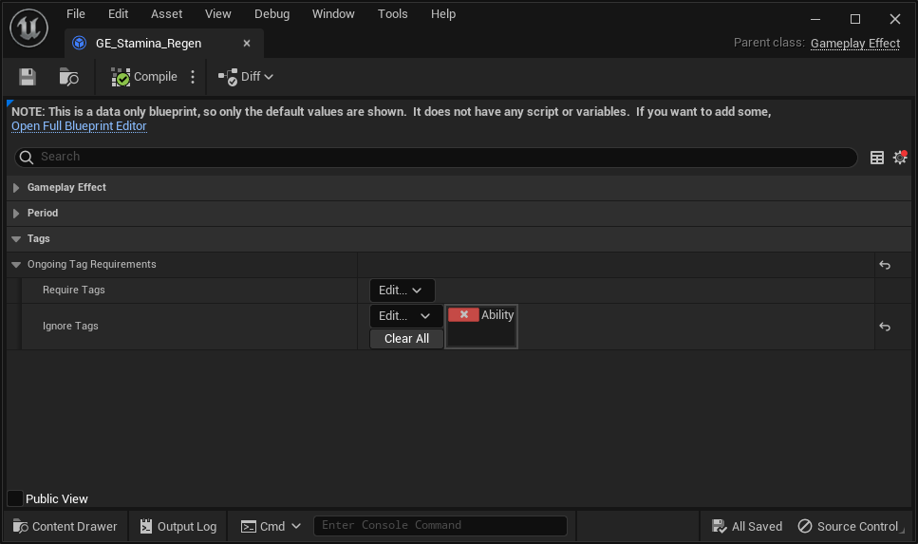Maximize the editor window
This screenshot has width=918, height=544.
[854, 19]
